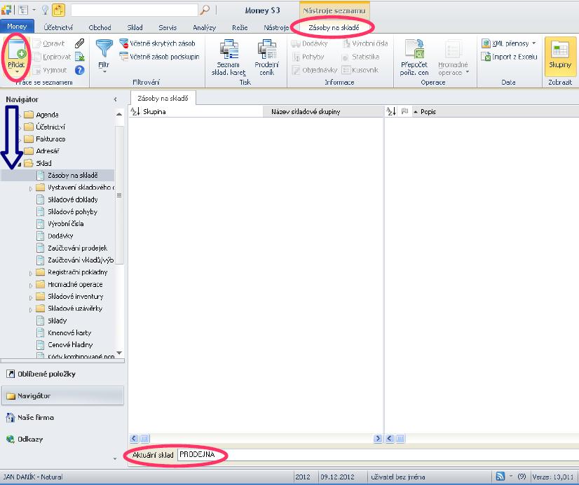Open the XML přenosy dropdown
The height and width of the screenshot is (485, 579).
509,43
